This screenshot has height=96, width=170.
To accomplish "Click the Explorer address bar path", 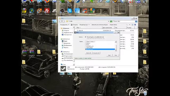I will (88, 21).
